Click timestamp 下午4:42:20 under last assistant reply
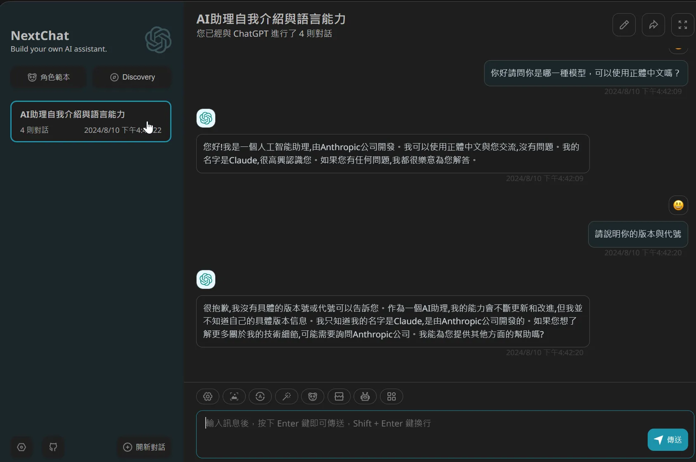696x462 pixels. pos(544,353)
